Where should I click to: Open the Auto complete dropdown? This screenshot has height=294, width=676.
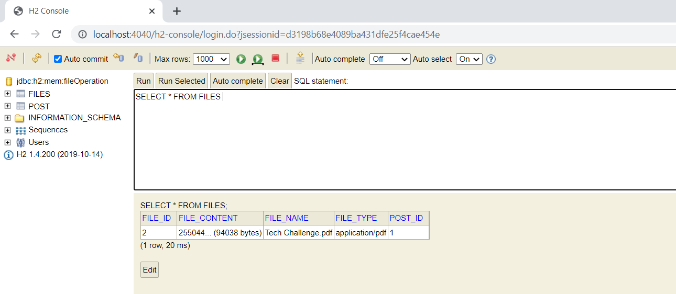390,59
